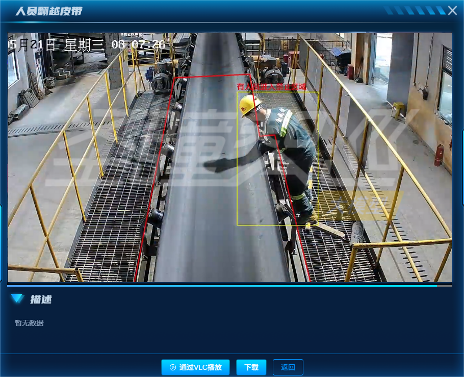The height and width of the screenshot is (377, 464).
Task: Click the 返回 button to go back
Action: (288, 367)
